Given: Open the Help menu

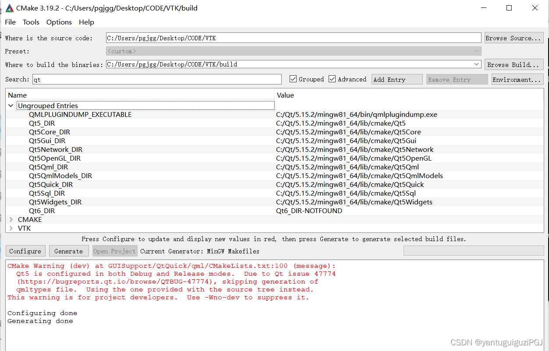Looking at the screenshot, I should tap(86, 22).
